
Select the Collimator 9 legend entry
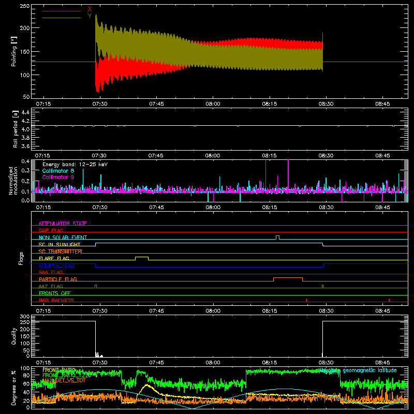58,177
